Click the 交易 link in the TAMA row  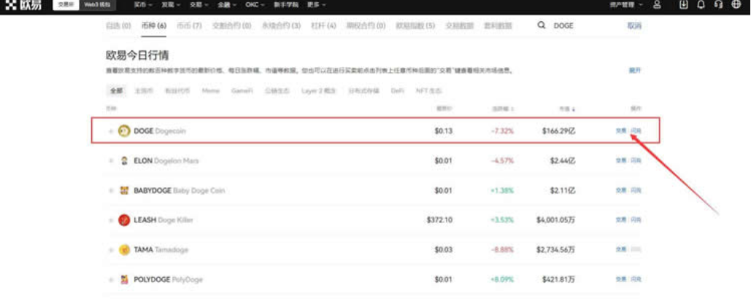click(x=620, y=250)
